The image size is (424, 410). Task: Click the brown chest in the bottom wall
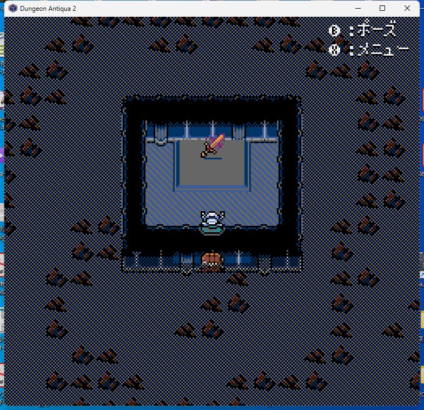pyautogui.click(x=211, y=260)
